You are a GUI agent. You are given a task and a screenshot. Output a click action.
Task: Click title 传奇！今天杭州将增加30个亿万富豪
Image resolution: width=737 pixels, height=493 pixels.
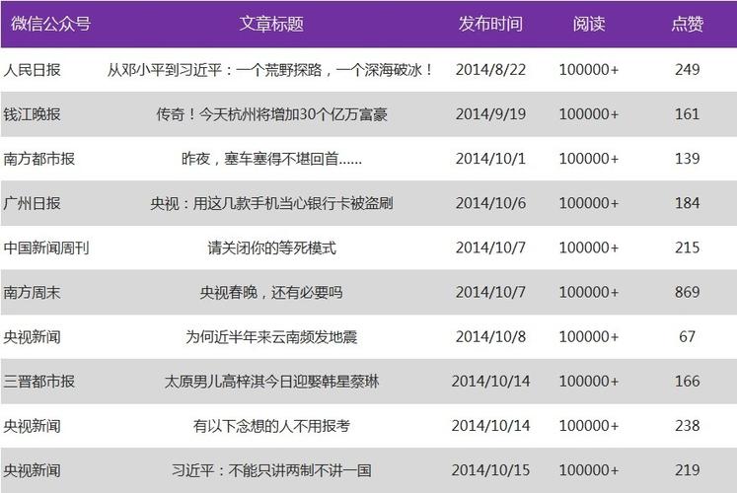coord(271,114)
